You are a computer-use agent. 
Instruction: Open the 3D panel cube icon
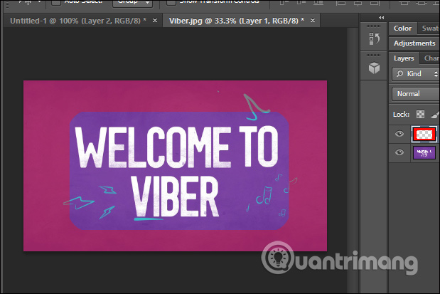click(374, 68)
